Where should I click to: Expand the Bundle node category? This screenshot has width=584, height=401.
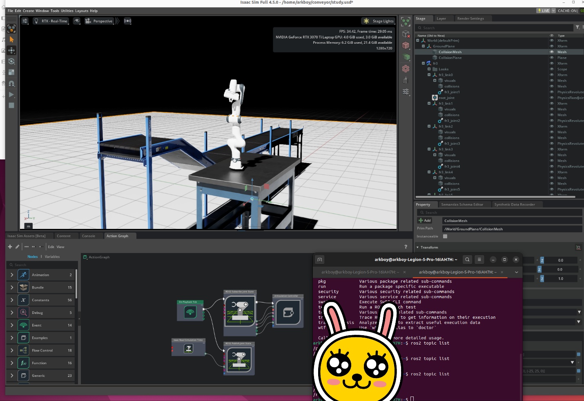(12, 287)
